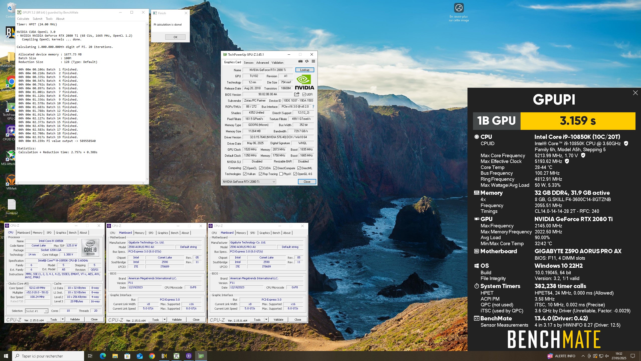Open the VRMark desktop icon
This screenshot has width=641, height=361.
click(x=11, y=182)
